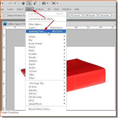Open the Analysis menu
Screen dimensions: 118x118
tap(40, 9)
